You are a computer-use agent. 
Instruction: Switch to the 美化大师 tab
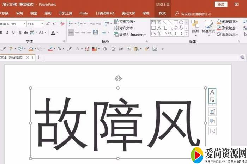[x=128, y=13]
